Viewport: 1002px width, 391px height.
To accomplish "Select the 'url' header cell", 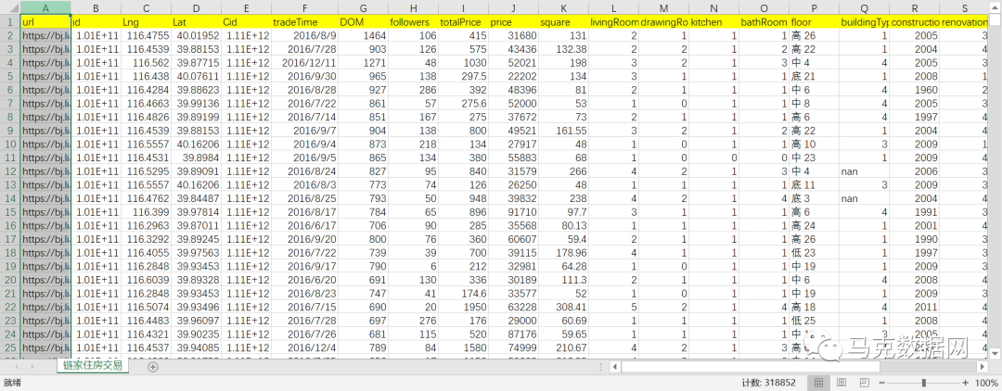I will (45, 22).
